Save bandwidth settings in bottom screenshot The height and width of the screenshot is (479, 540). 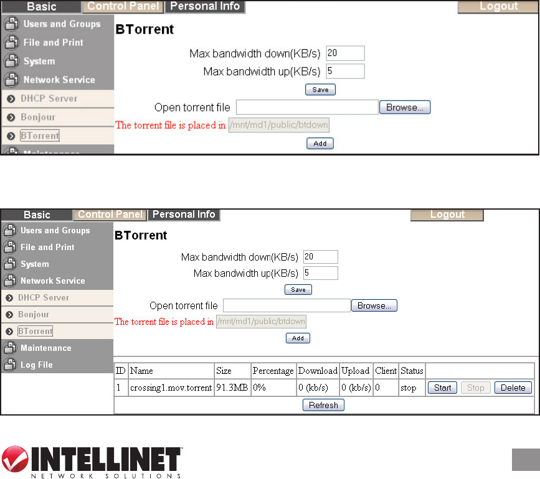[x=298, y=289]
